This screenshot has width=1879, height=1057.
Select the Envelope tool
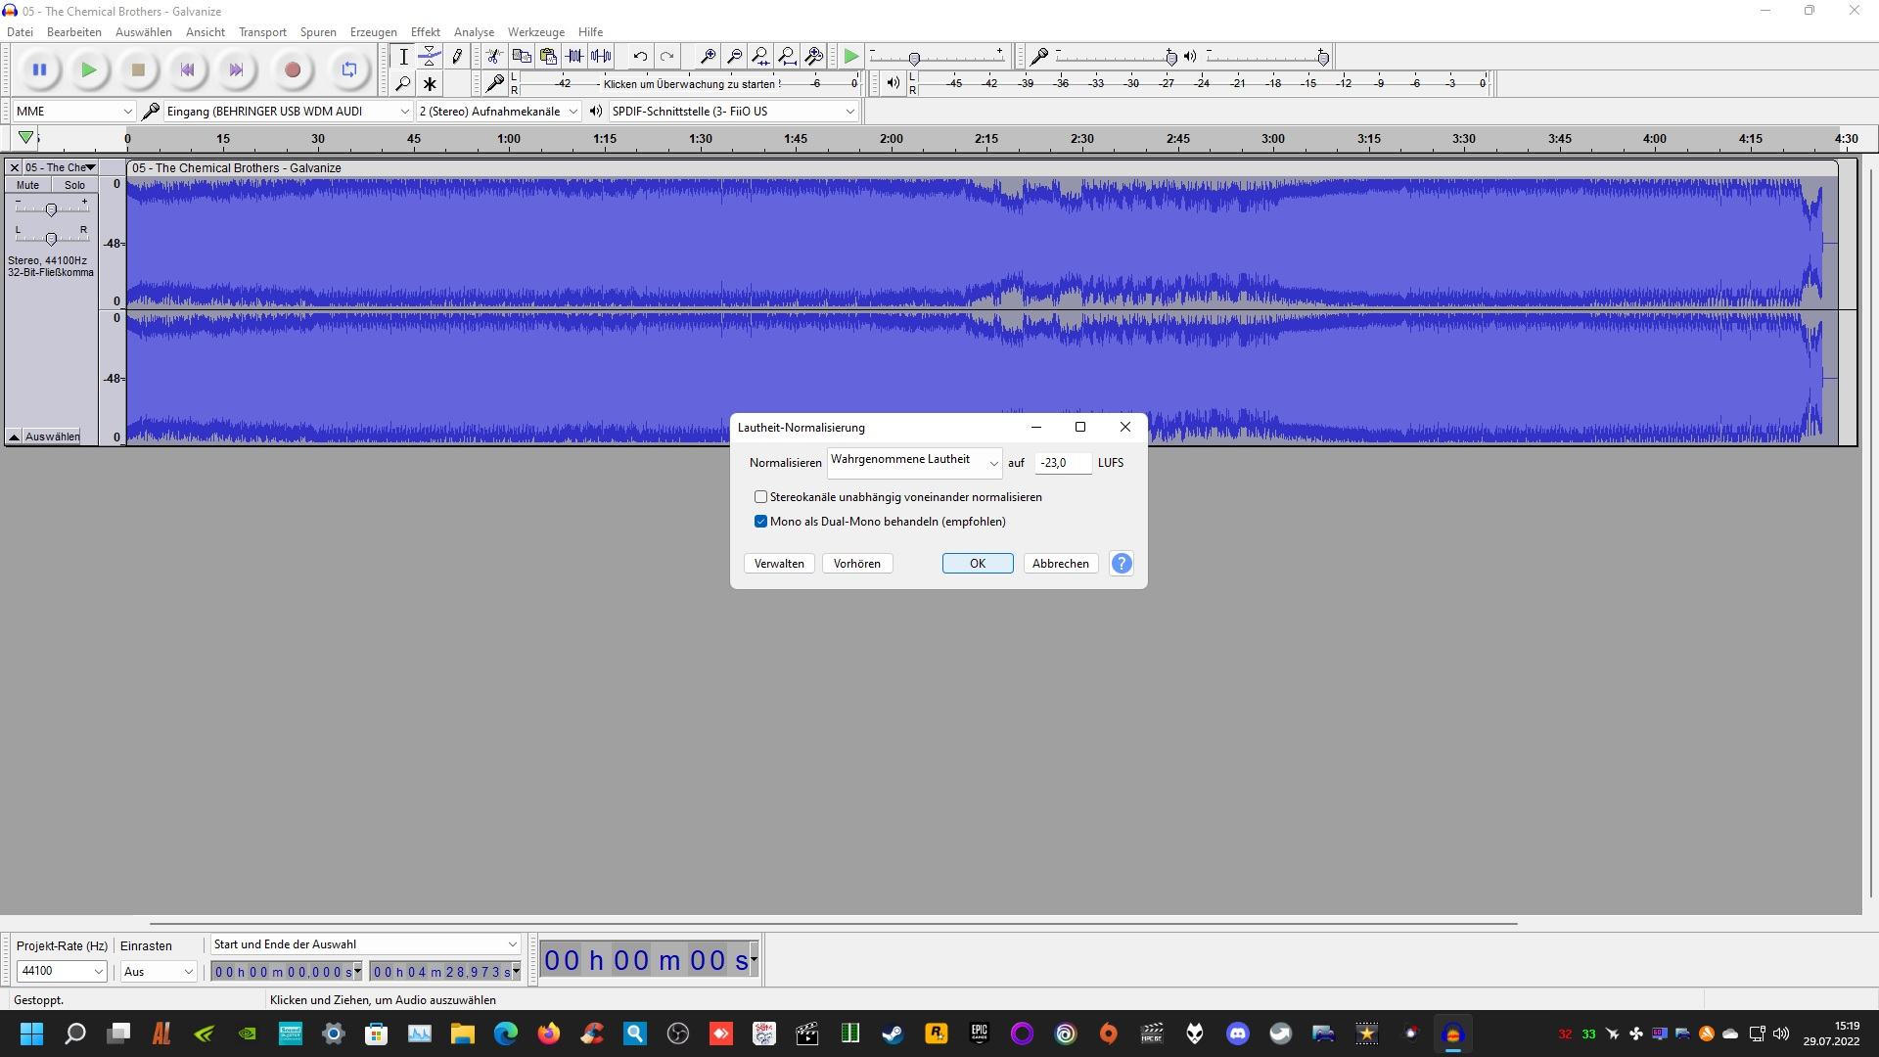pyautogui.click(x=430, y=57)
